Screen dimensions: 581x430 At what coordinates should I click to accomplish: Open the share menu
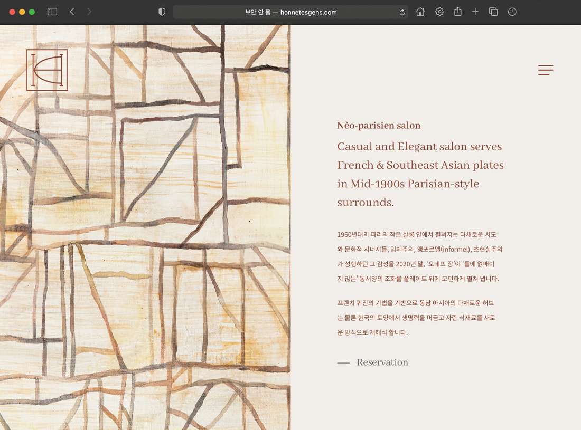point(458,12)
